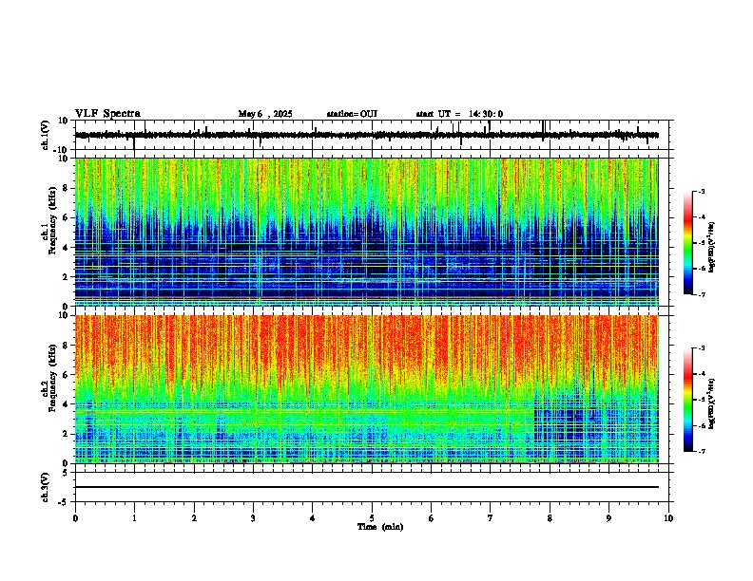The width and height of the screenshot is (753, 581).
Task: Select the ch.1(V) axis label of waveform panel
Action: 46,135
